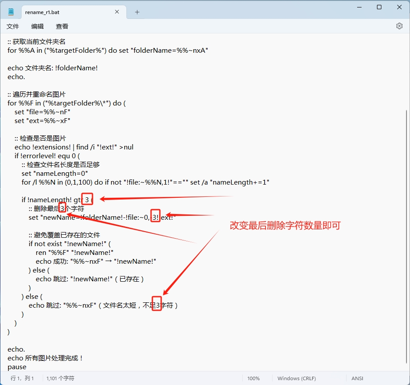Click the line if !nameLength! gtr 3 (

57,200
